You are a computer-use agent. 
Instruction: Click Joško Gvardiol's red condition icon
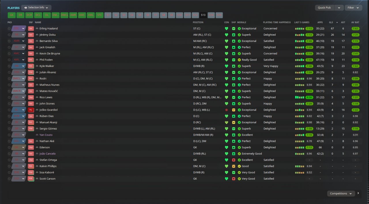(226, 110)
